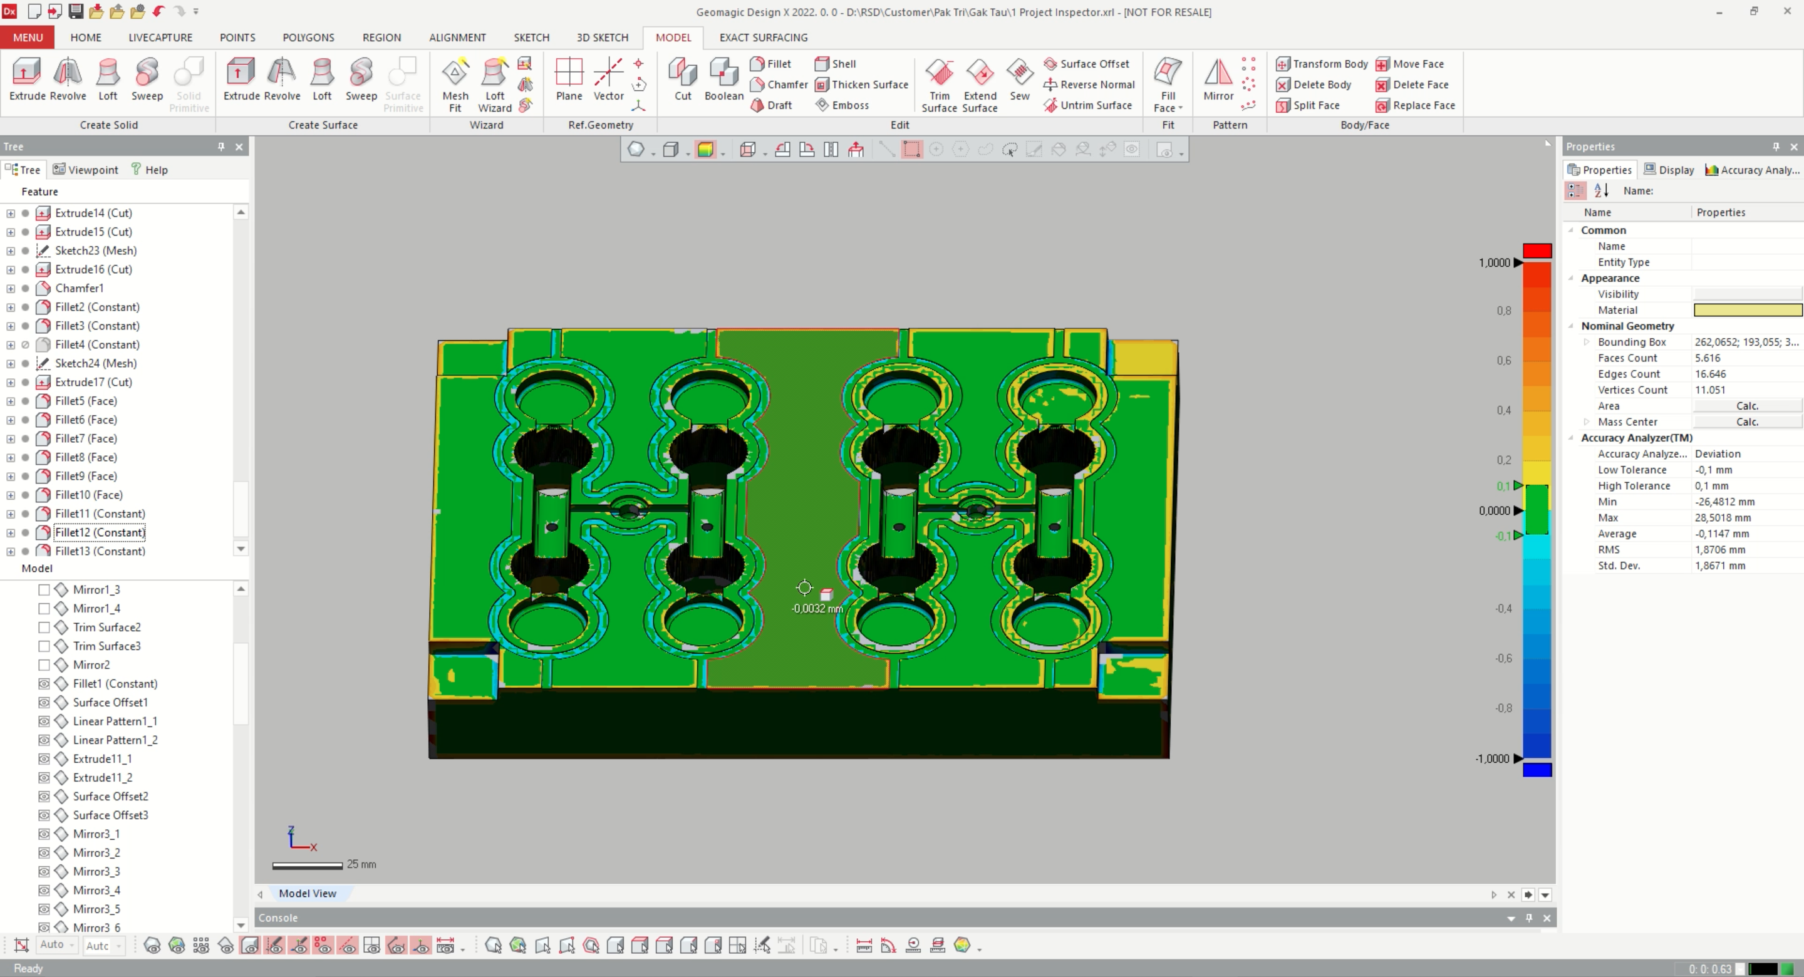The width and height of the screenshot is (1804, 977).
Task: Select the Split Face command
Action: pyautogui.click(x=1308, y=105)
